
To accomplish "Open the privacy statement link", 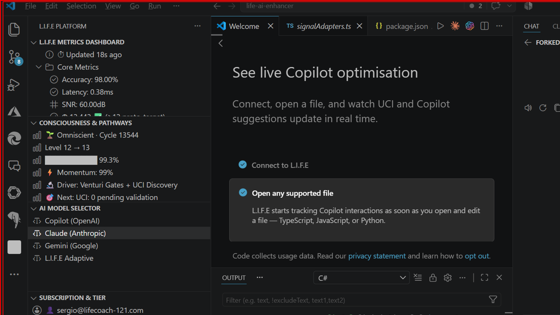I will tap(377, 256).
